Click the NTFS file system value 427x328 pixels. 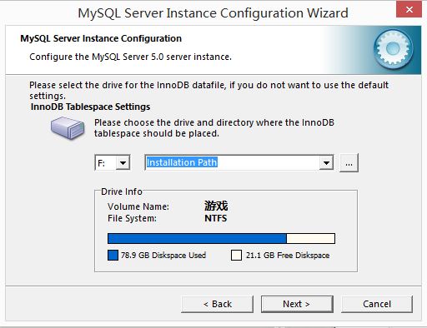(216, 218)
